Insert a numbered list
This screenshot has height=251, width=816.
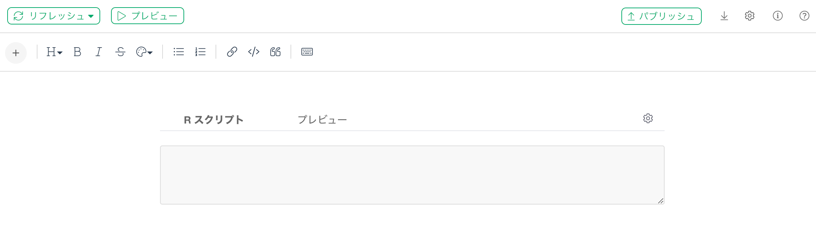click(200, 52)
